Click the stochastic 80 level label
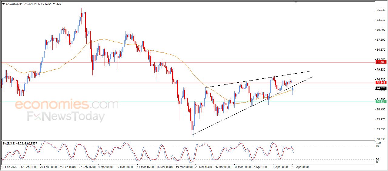 point(378,146)
